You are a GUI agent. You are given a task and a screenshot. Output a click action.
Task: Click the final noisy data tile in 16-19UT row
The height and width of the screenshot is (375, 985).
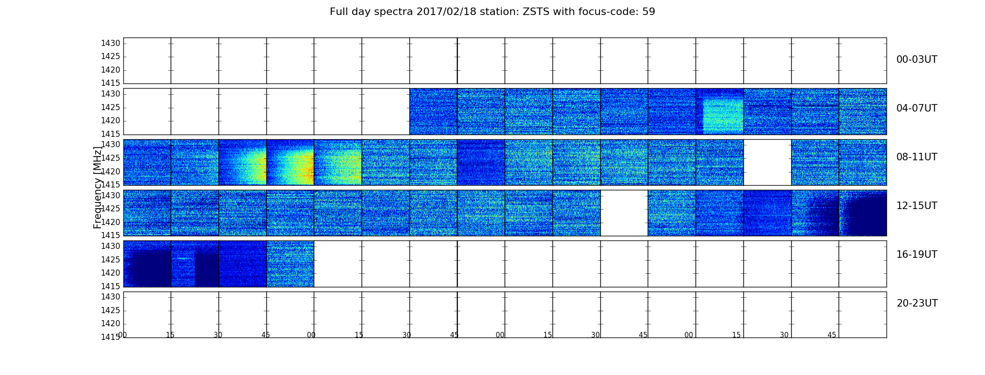(x=290, y=264)
